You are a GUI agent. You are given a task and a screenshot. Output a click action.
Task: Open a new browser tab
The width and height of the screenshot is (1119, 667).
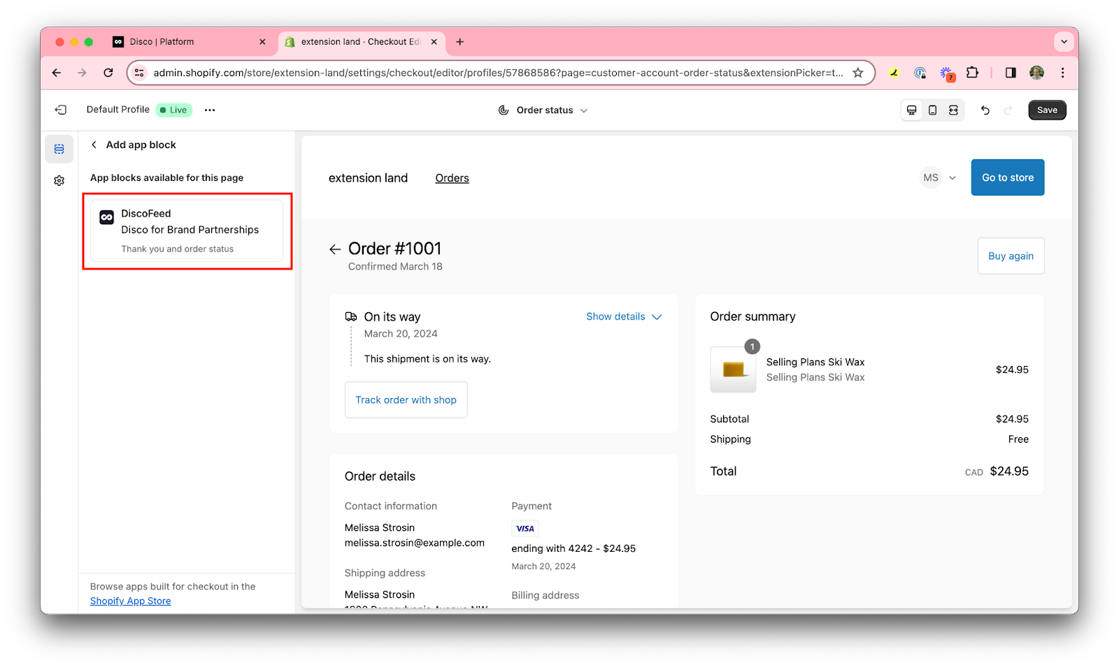[459, 42]
